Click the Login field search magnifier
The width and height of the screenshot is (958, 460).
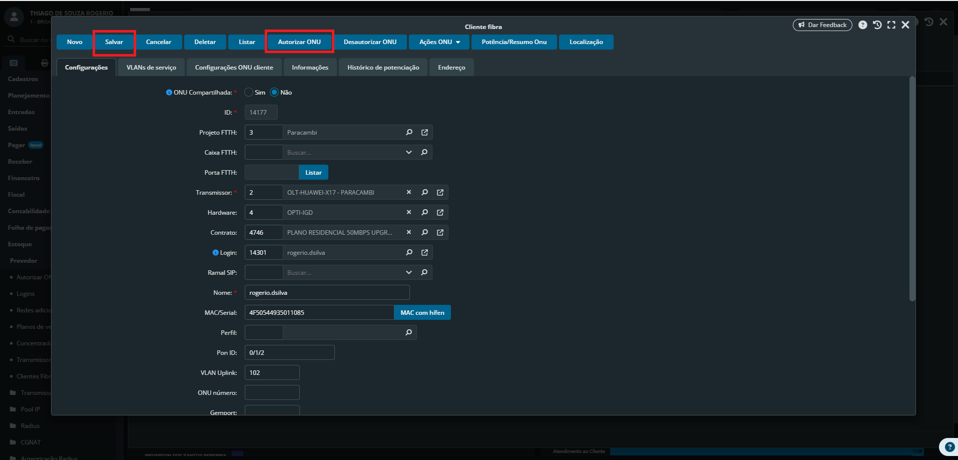coord(409,253)
